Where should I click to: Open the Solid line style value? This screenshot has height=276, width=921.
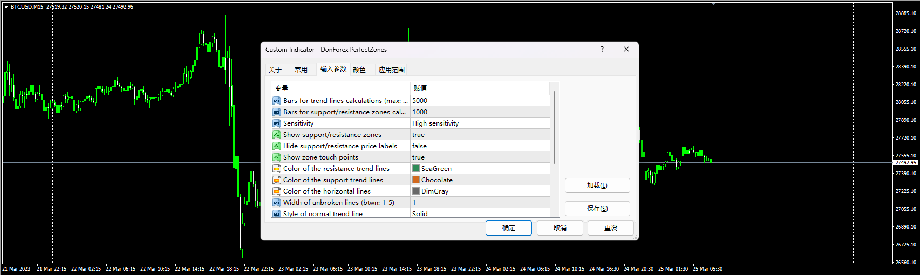(x=480, y=213)
